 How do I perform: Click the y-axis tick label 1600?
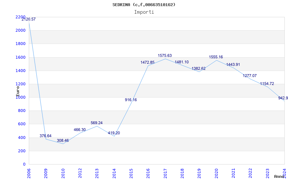21,57
